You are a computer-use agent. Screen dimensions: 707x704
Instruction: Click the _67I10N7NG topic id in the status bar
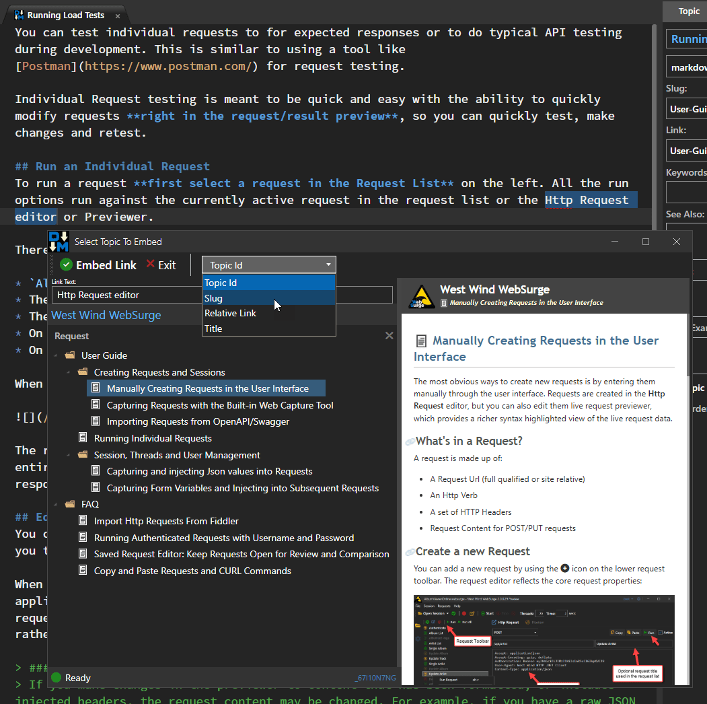(x=375, y=677)
